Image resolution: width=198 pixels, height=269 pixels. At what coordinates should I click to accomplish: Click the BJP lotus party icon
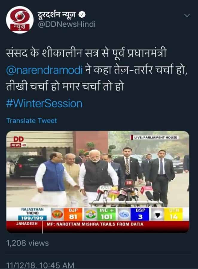(57, 214)
